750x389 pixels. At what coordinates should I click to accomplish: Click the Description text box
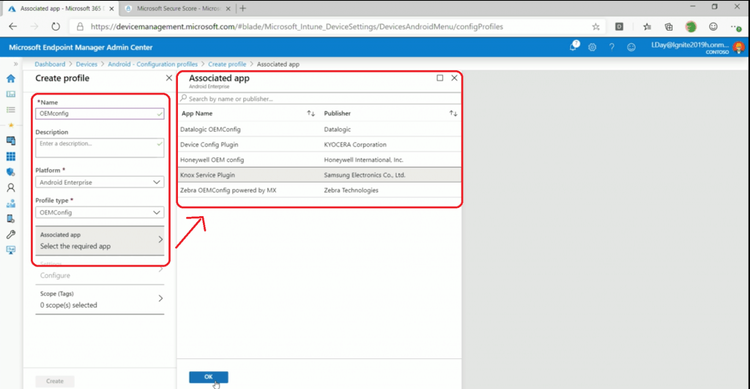100,148
